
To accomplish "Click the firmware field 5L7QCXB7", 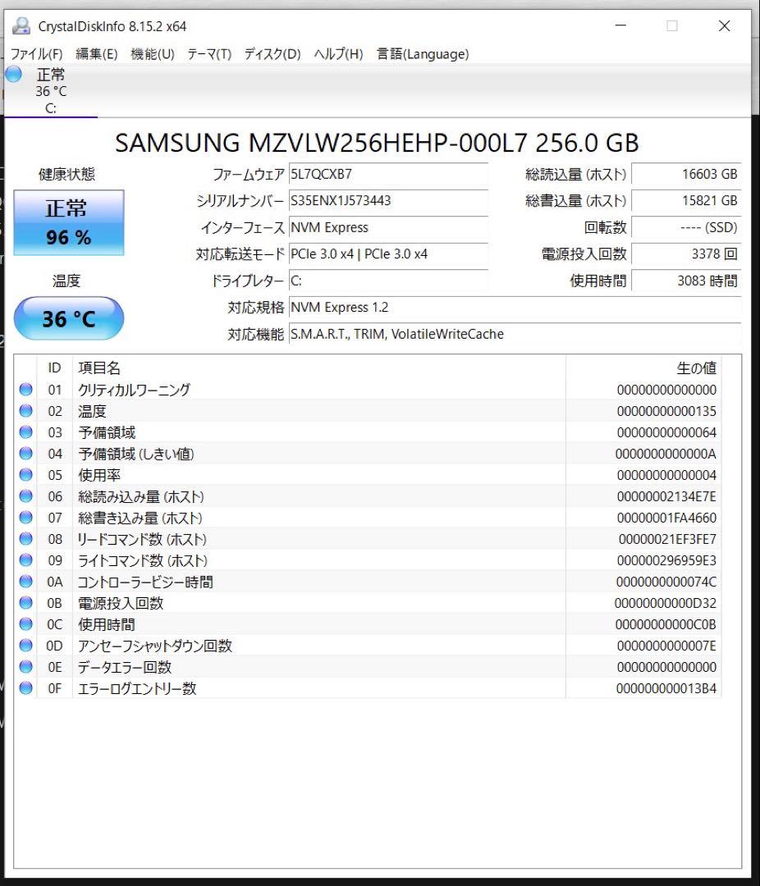I will click(x=388, y=174).
